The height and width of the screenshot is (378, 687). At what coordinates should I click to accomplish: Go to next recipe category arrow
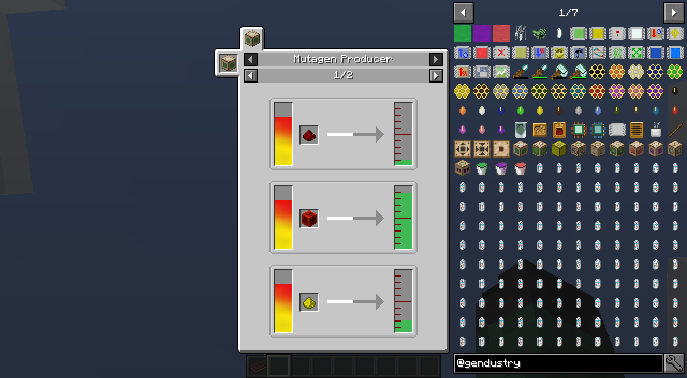[436, 59]
